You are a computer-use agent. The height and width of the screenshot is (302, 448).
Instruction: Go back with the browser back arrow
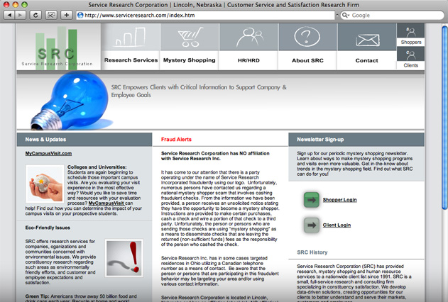9,15
